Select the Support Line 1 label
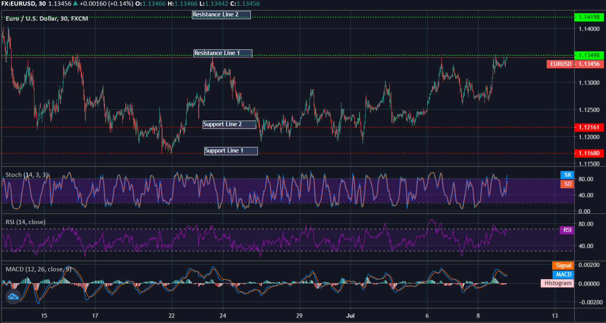This screenshot has width=606, height=323. point(231,151)
